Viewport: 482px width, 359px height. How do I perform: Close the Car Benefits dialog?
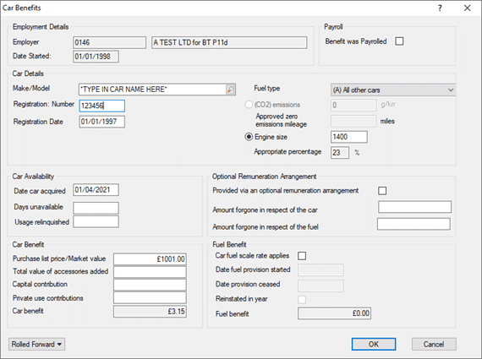[467, 8]
